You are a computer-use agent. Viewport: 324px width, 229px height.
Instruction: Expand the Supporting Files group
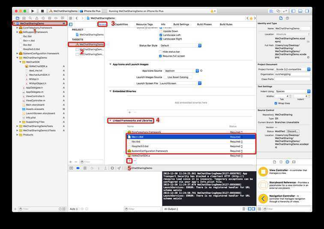[20, 122]
